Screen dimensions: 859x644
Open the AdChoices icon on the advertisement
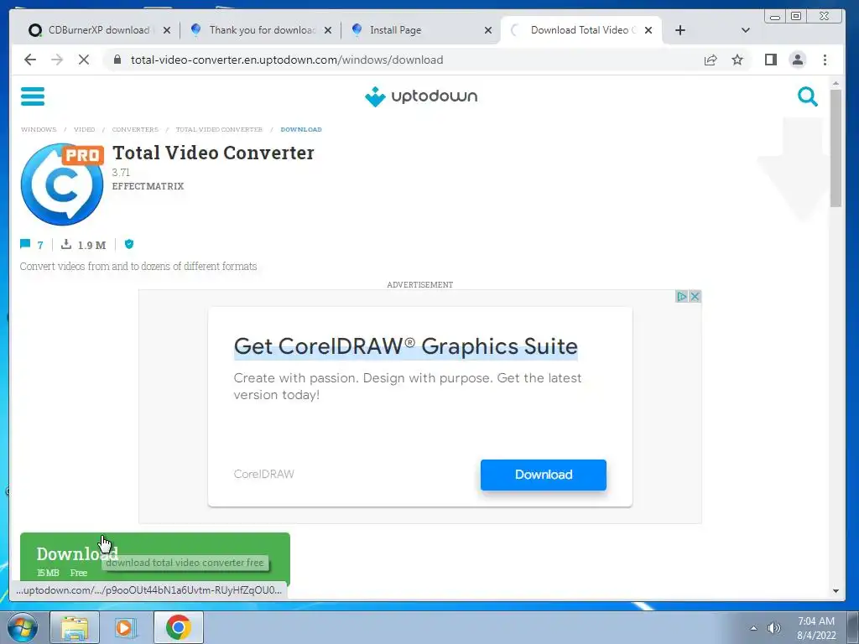point(681,296)
